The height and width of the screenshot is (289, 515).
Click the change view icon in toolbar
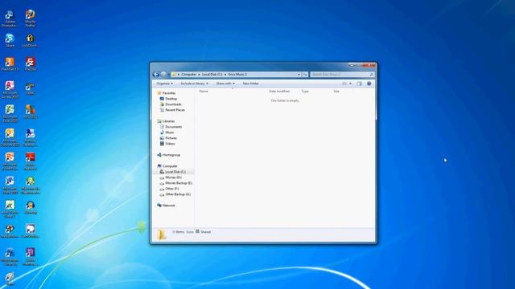click(344, 83)
